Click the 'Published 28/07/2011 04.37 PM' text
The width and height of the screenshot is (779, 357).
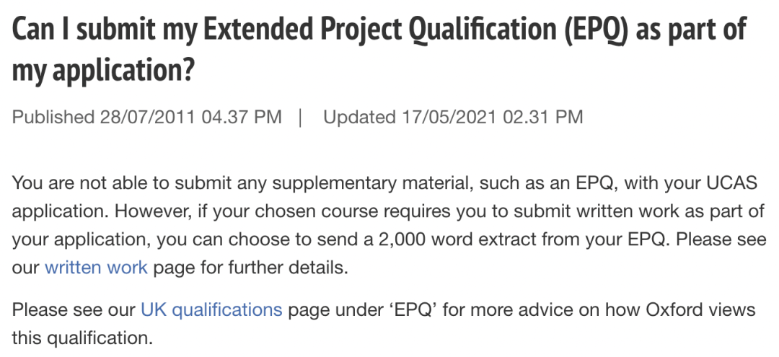point(146,117)
